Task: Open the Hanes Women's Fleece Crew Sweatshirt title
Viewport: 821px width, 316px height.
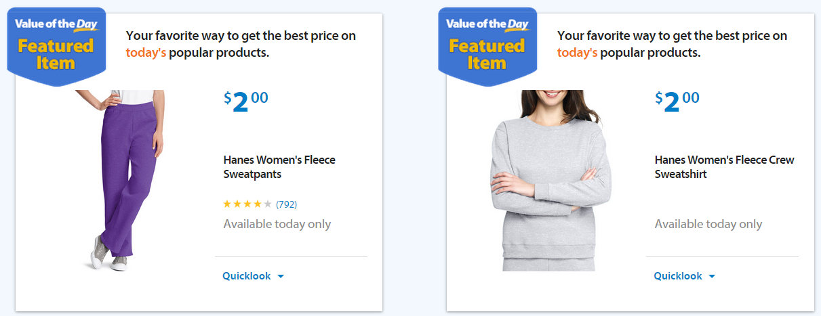Action: pos(724,167)
